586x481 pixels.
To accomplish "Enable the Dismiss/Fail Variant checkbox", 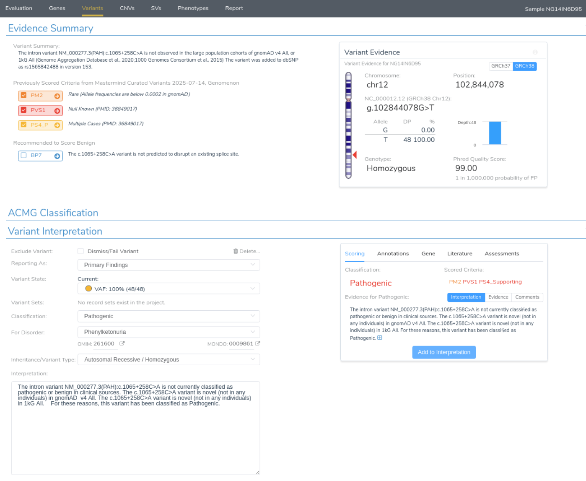I will point(80,251).
